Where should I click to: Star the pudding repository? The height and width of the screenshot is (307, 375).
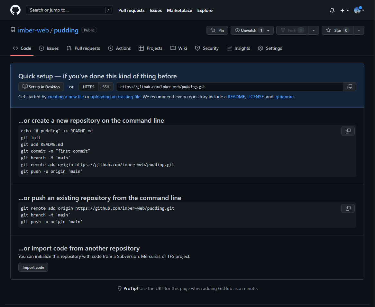pos(337,30)
